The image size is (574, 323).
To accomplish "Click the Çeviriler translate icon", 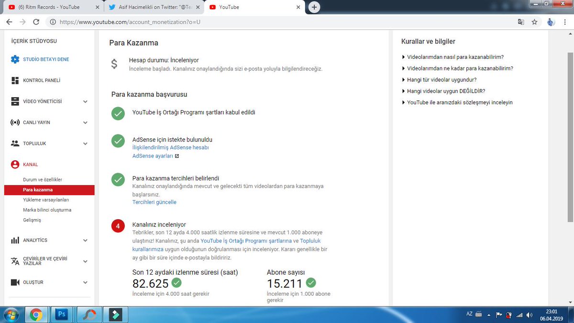I will click(15, 261).
